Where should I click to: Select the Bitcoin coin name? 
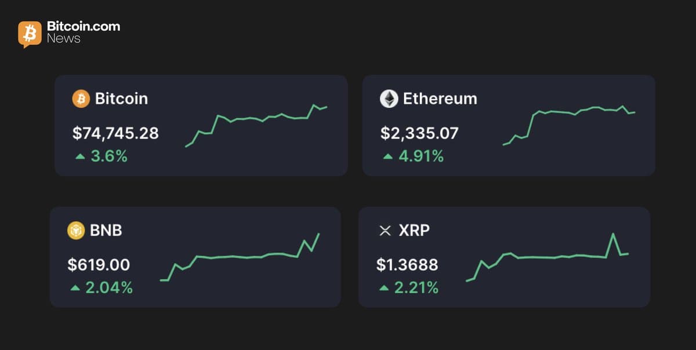tap(121, 99)
